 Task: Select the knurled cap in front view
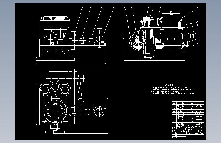[55, 18]
